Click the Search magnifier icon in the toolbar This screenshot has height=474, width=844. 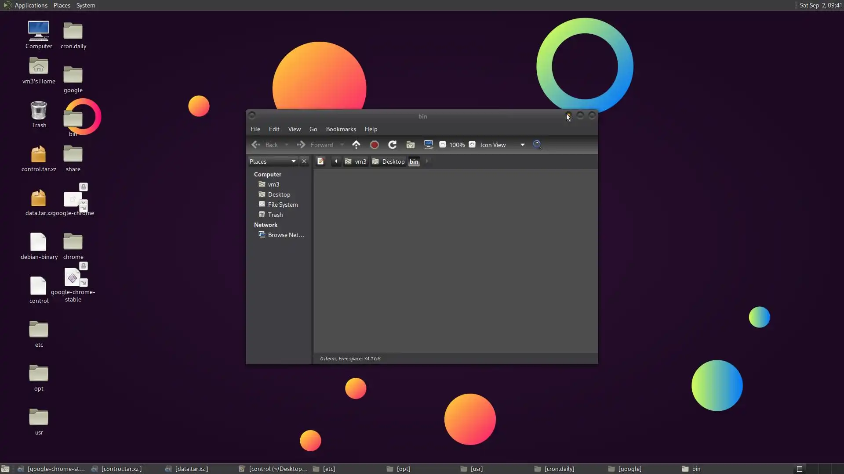pos(537,144)
